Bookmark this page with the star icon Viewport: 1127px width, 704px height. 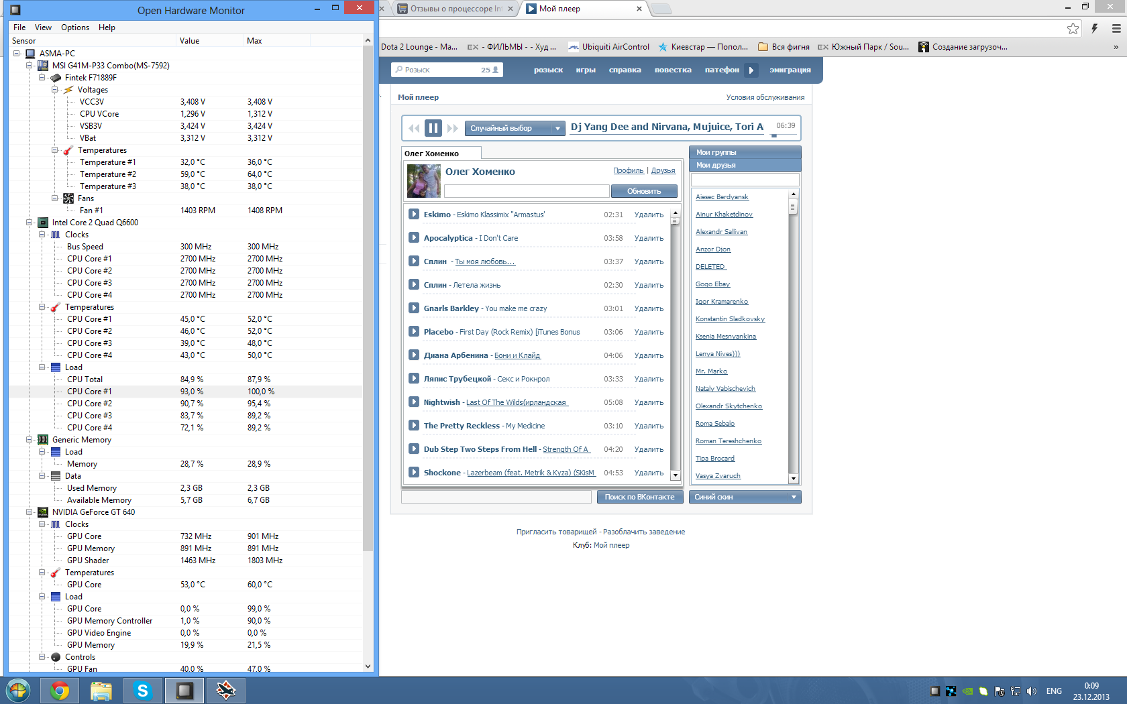point(1073,28)
